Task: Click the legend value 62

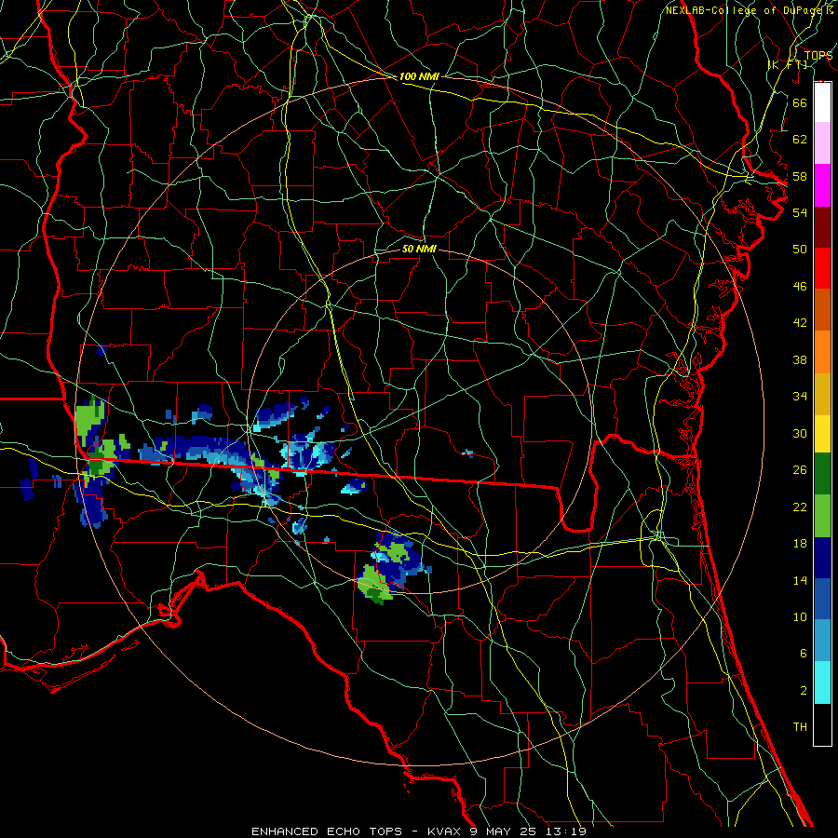Action: pyautogui.click(x=800, y=140)
